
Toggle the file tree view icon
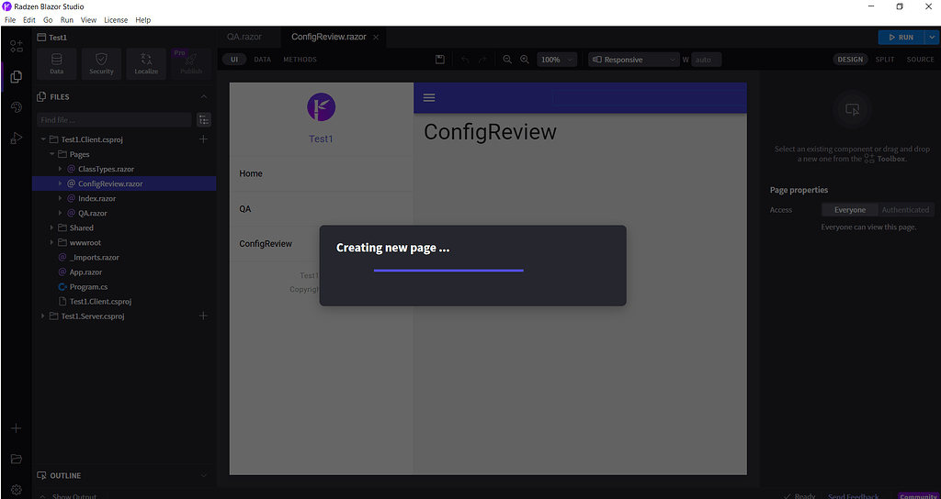[x=204, y=120]
